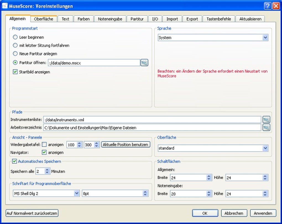Click the help question mark icon
Image resolution: width=282 pixels, height=224 pixels.
tap(267, 6)
